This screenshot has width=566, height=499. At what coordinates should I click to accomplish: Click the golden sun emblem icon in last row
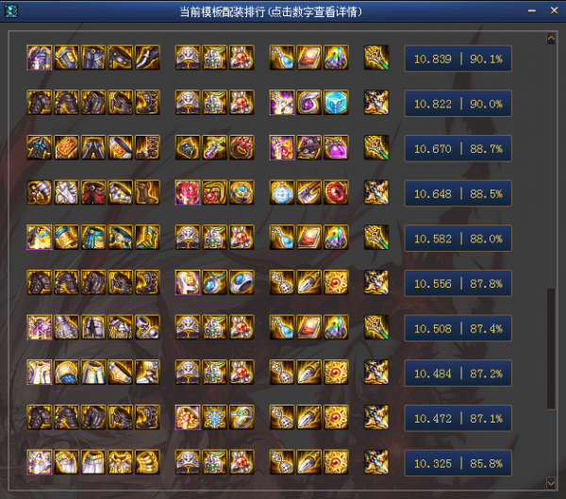tap(336, 462)
